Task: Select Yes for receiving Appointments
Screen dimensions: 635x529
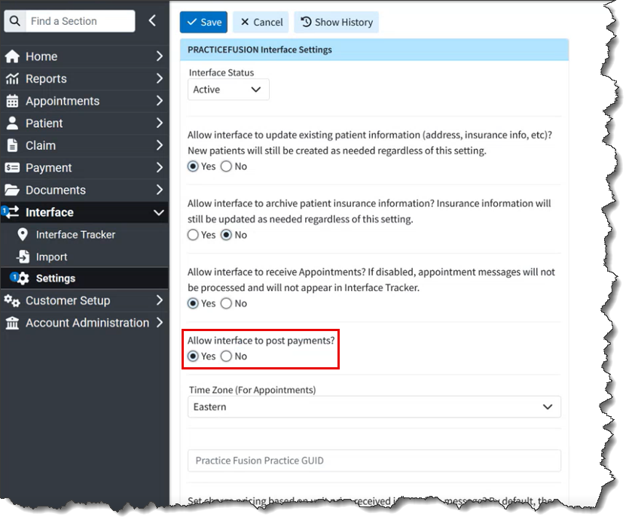Action: [x=193, y=303]
